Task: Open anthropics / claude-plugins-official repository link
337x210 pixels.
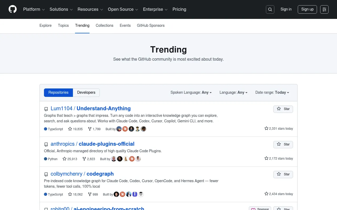Action: point(92,144)
